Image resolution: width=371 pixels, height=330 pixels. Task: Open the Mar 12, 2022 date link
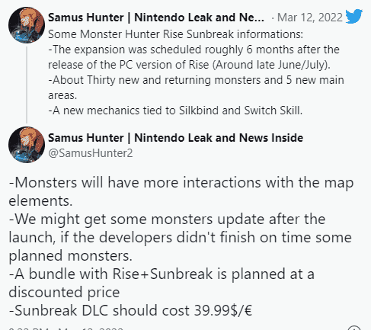[310, 18]
